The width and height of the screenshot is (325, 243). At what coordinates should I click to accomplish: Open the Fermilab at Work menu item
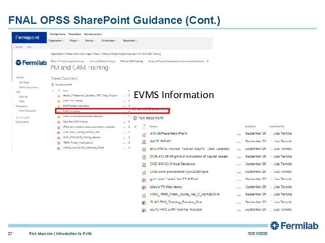click(93, 34)
